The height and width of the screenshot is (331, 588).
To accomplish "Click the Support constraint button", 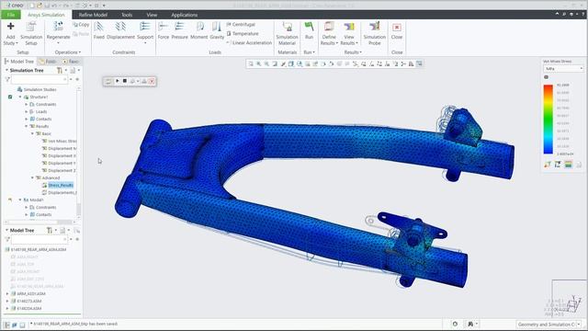I will point(145,33).
